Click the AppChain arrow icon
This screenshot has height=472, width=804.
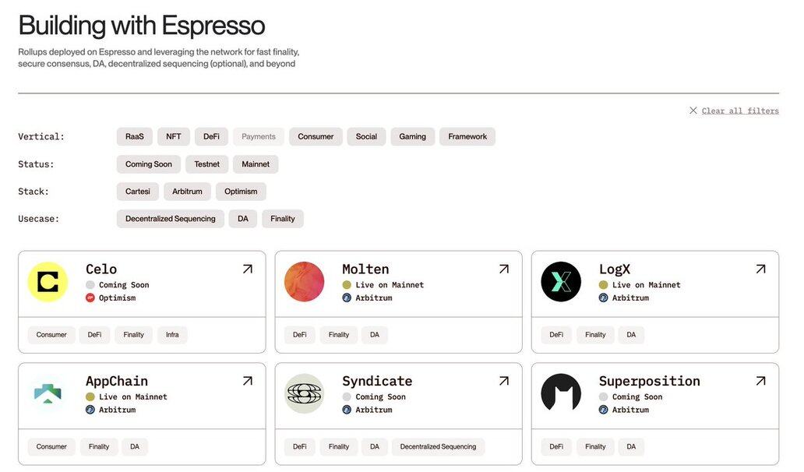[x=247, y=382]
